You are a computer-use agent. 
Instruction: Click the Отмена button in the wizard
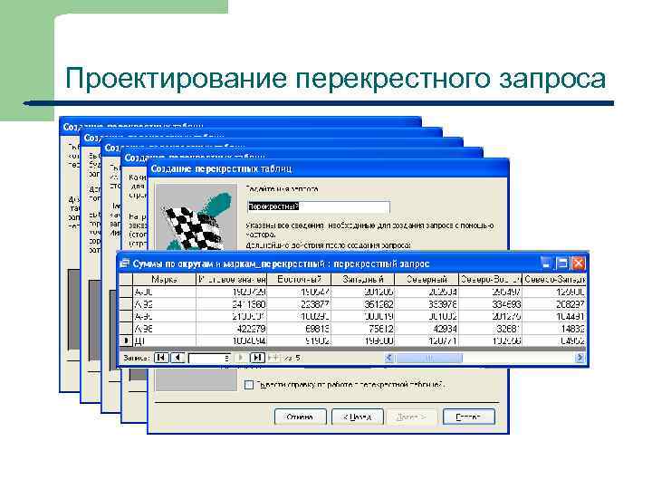click(x=300, y=417)
